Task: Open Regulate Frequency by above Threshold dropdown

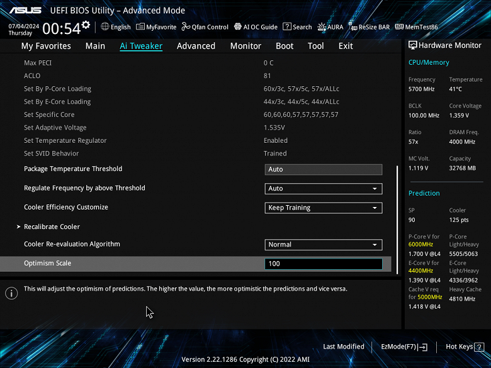Action: click(324, 189)
